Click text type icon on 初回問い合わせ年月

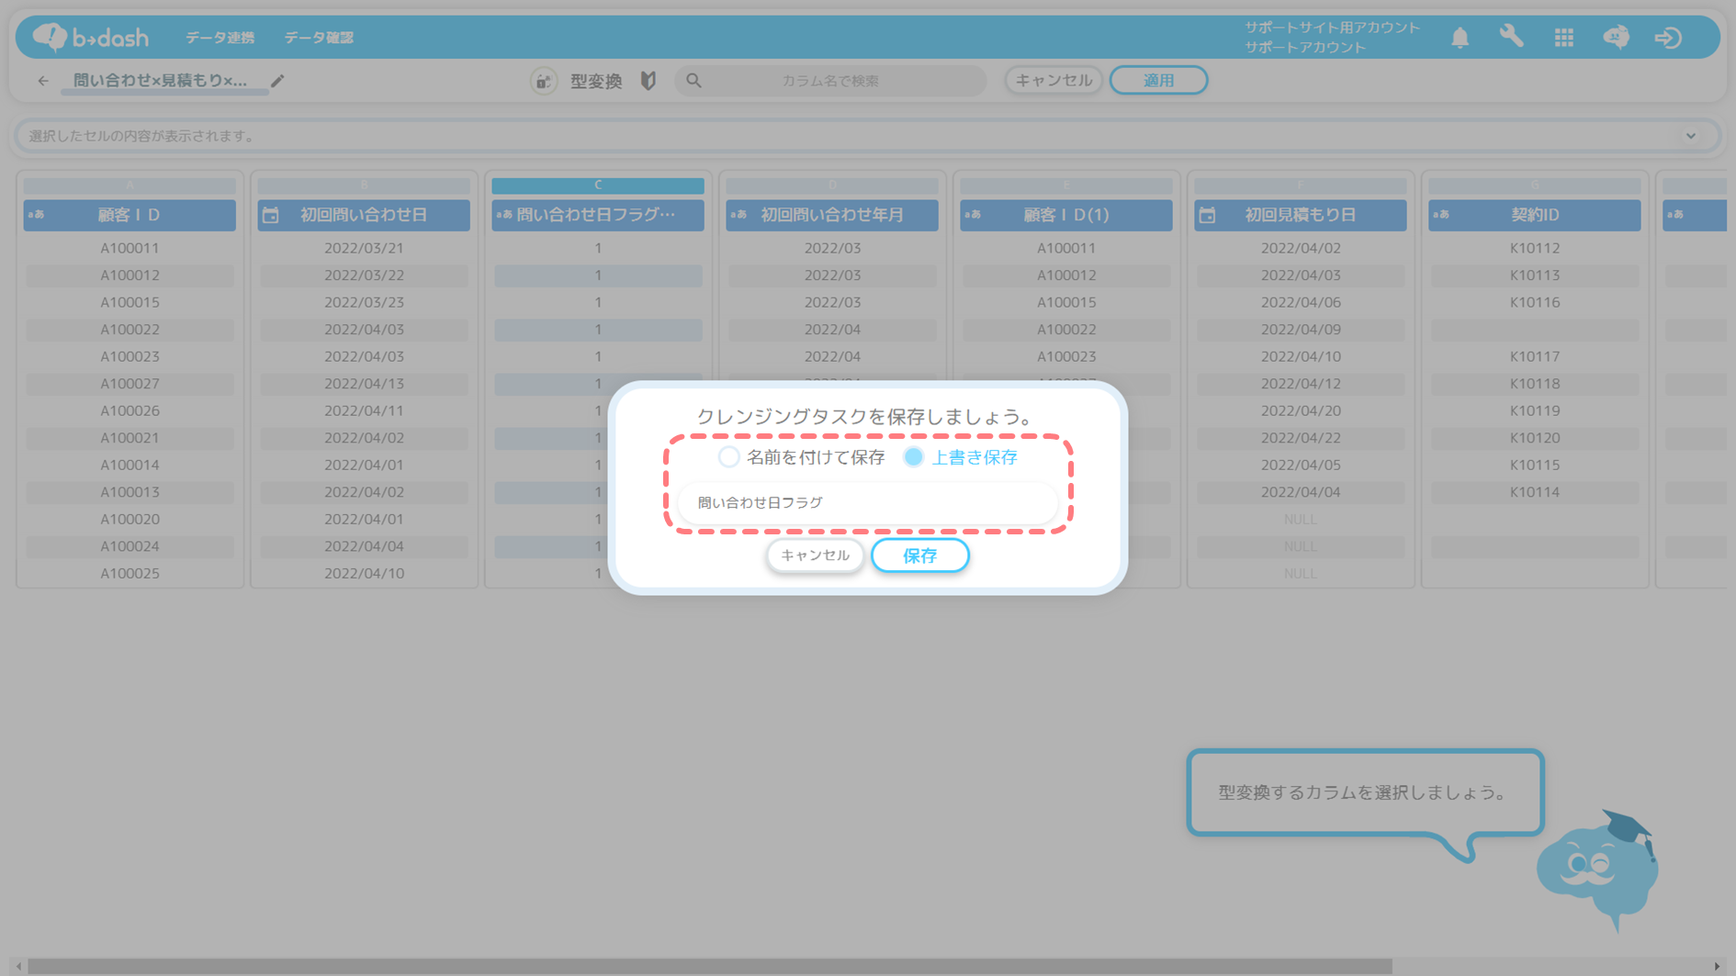click(739, 215)
